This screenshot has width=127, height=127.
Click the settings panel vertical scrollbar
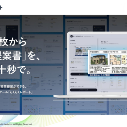click(98, 63)
